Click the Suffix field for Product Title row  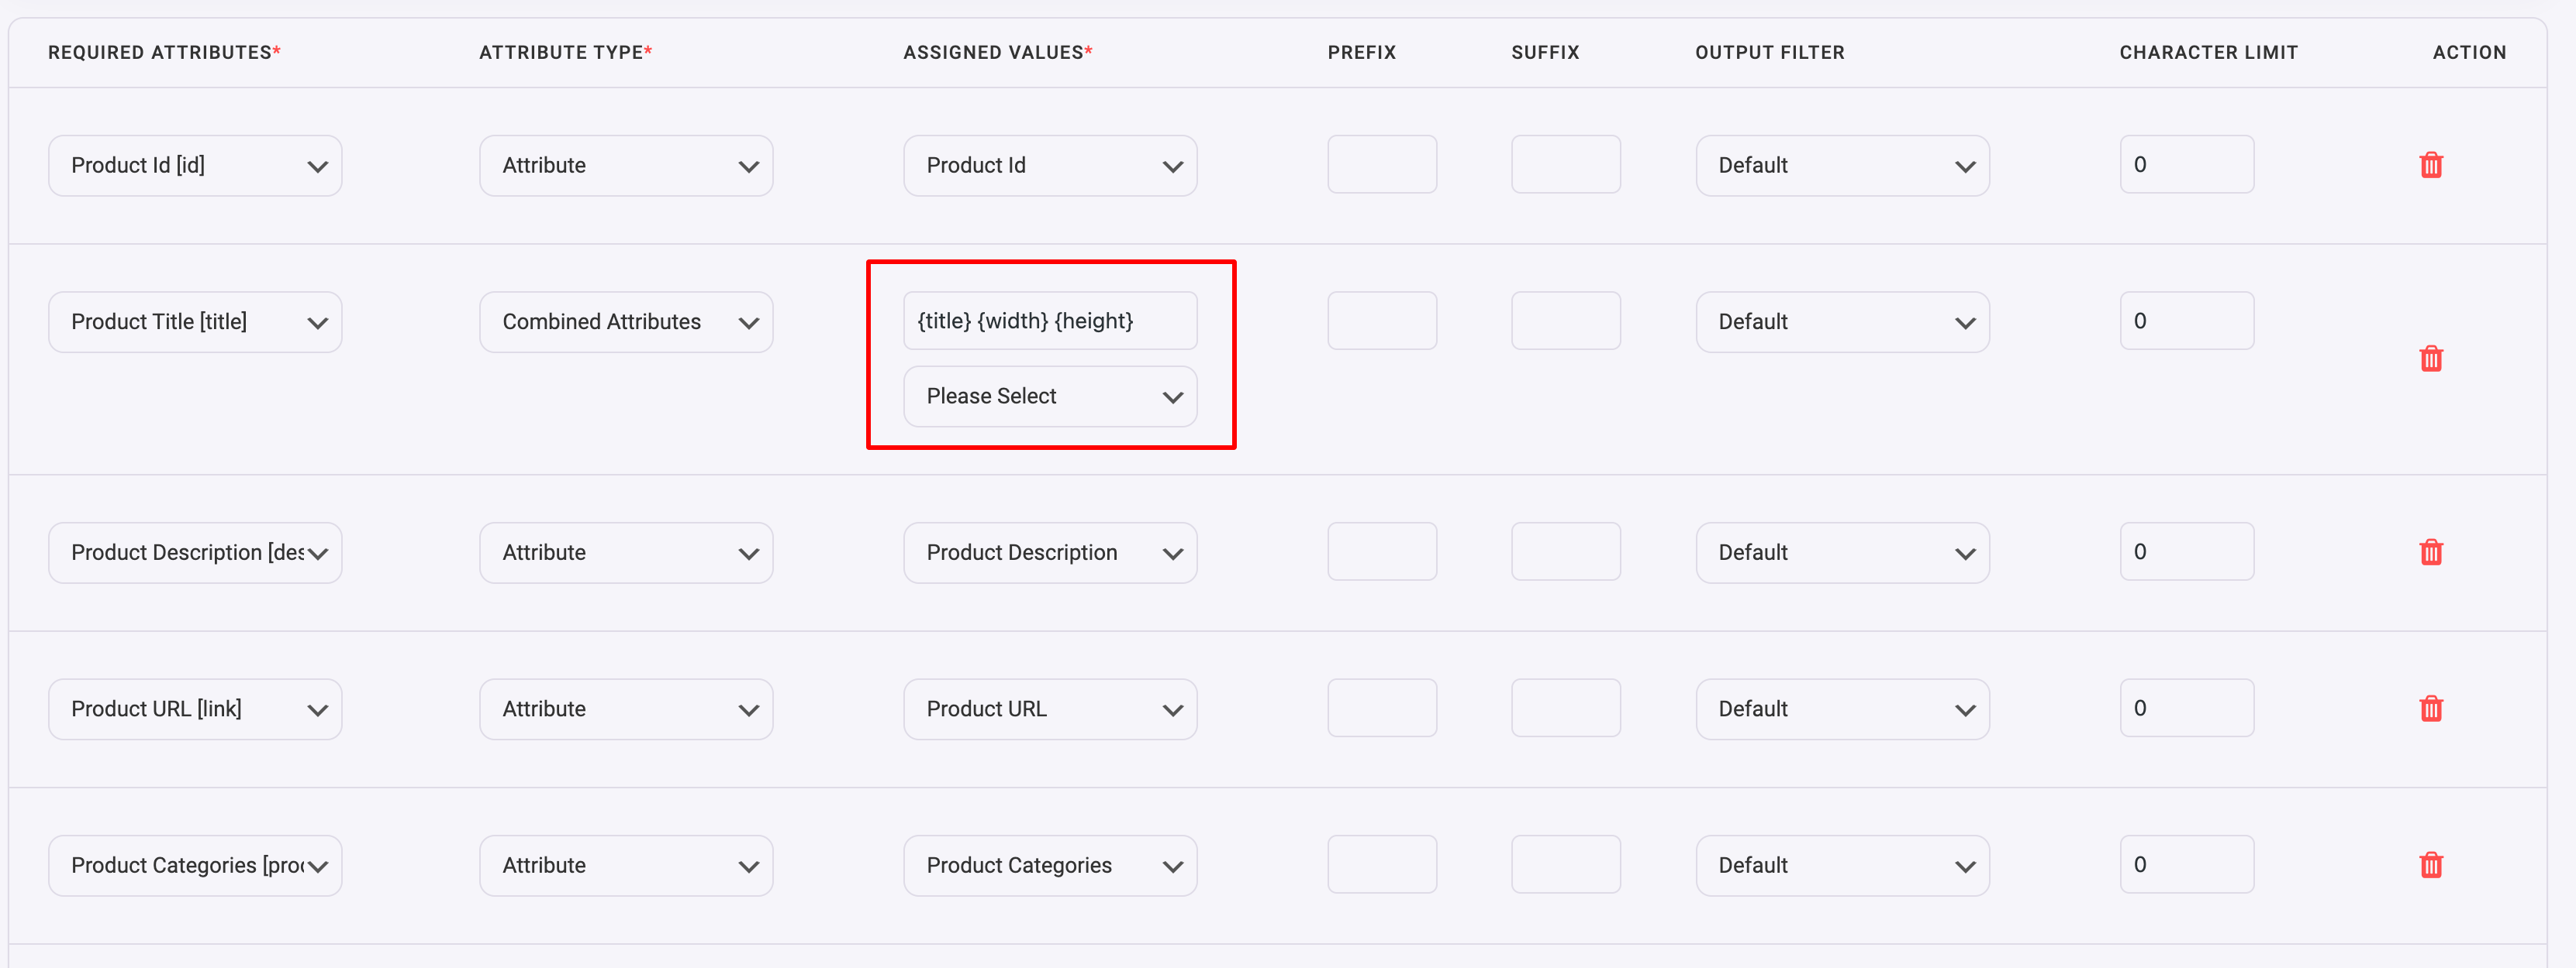1566,321
